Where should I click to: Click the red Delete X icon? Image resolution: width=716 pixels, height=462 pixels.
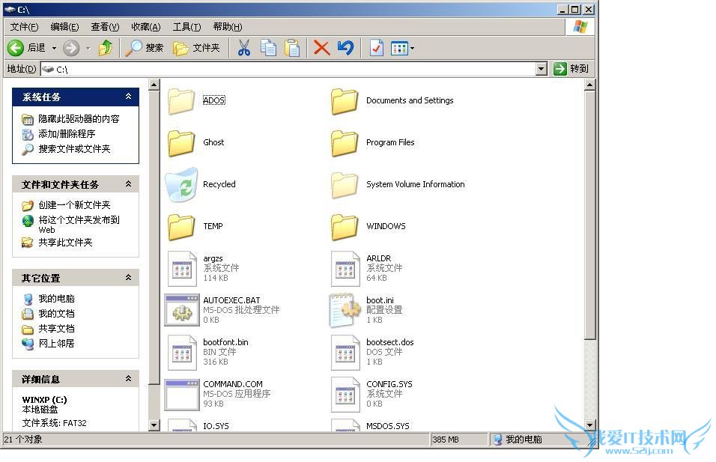(x=321, y=48)
